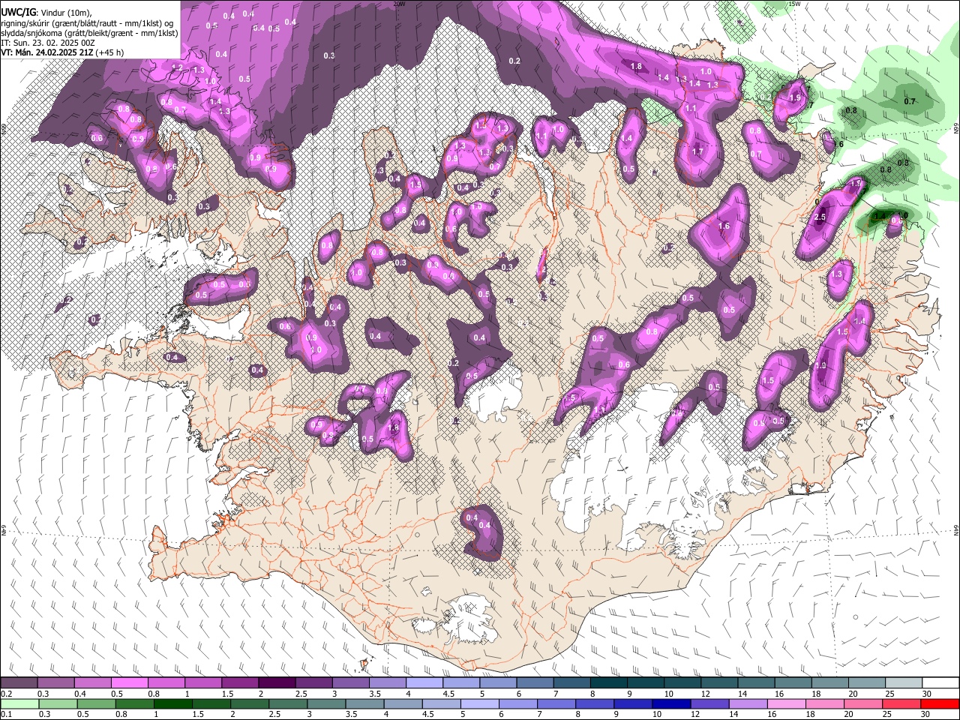
Task: Click the IT: Sun. 23. 02. 2025 00Z line
Action: coord(48,43)
